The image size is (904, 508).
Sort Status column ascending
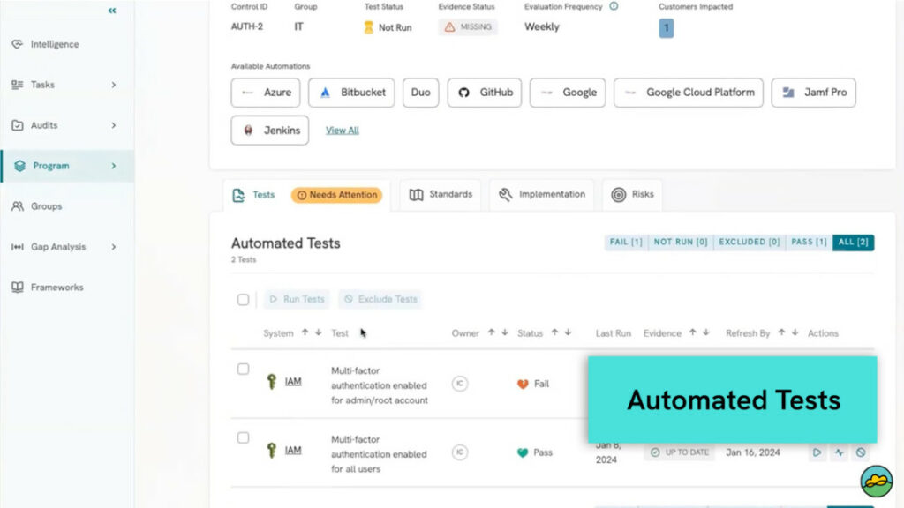[554, 332]
